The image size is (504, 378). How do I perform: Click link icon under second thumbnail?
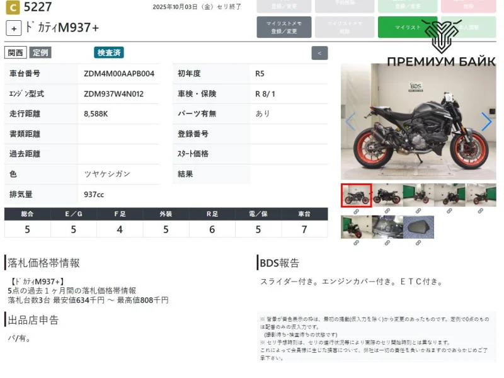click(387, 211)
